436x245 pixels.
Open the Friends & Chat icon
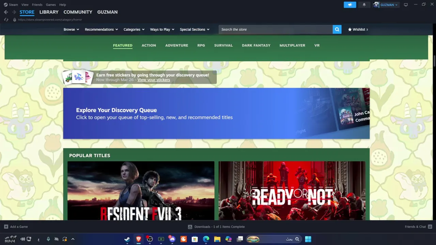click(430, 227)
